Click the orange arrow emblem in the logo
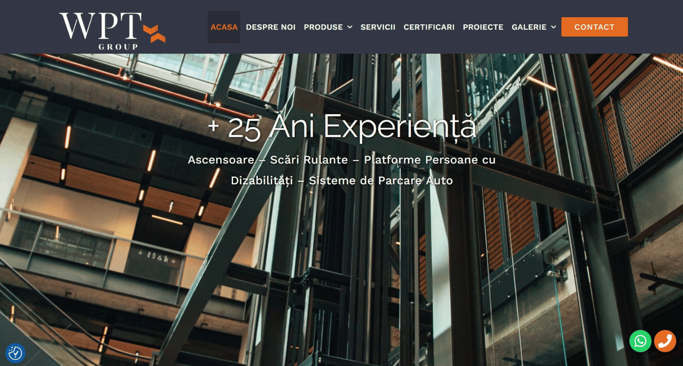Viewport: 683px width, 366px height. pyautogui.click(x=154, y=33)
